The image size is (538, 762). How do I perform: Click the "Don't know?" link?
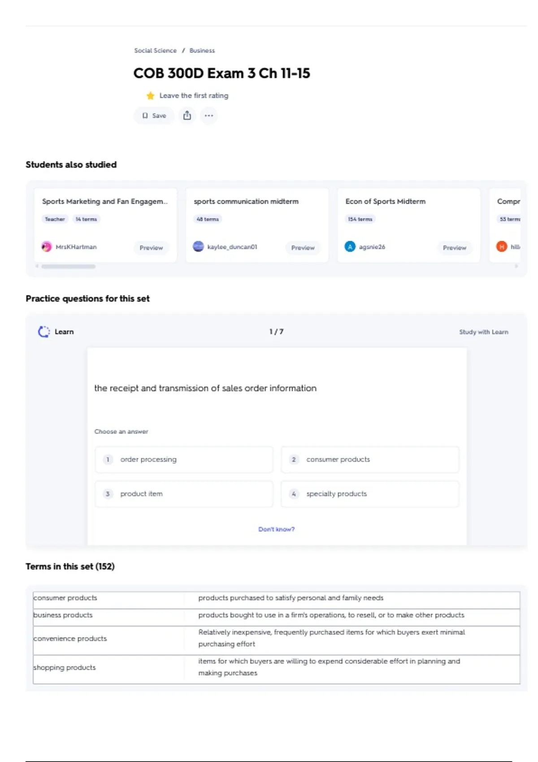tap(276, 529)
